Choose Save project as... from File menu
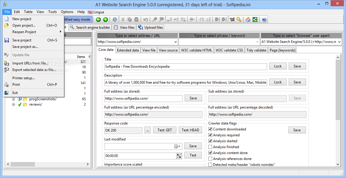Viewport: 346px width, 178px height. [34, 47]
